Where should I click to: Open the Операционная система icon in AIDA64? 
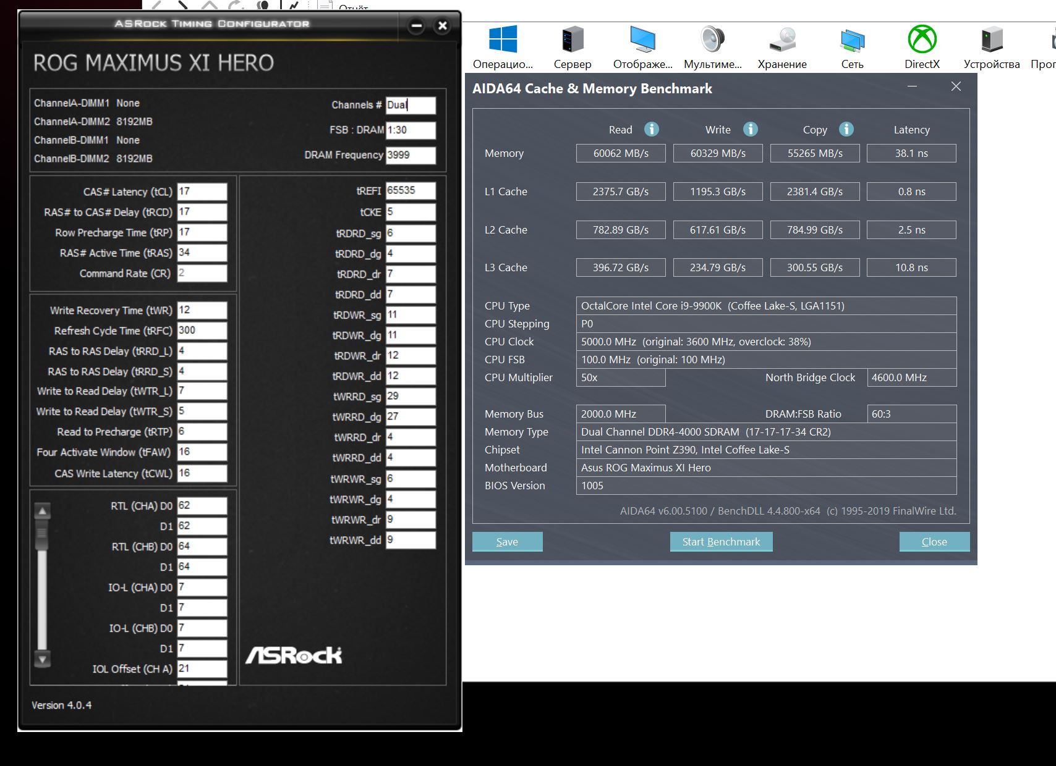(x=503, y=40)
